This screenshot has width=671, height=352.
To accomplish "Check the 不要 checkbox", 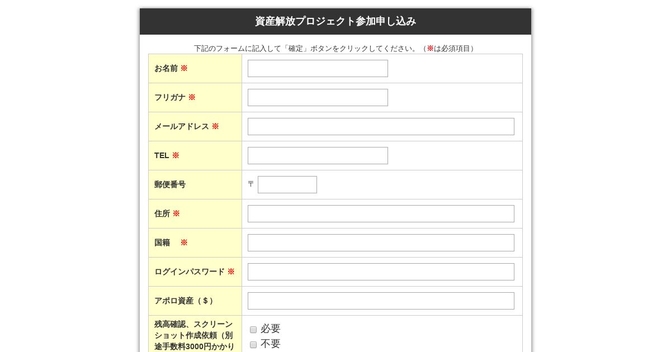I will pyautogui.click(x=253, y=345).
